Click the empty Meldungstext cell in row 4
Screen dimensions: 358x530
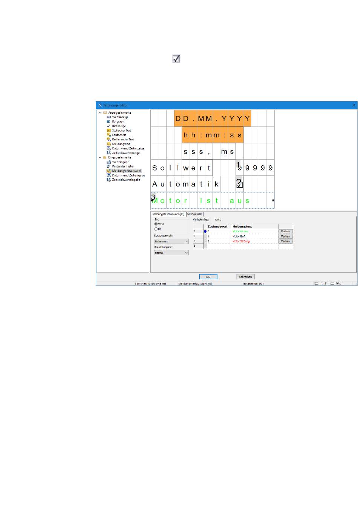[255, 246]
